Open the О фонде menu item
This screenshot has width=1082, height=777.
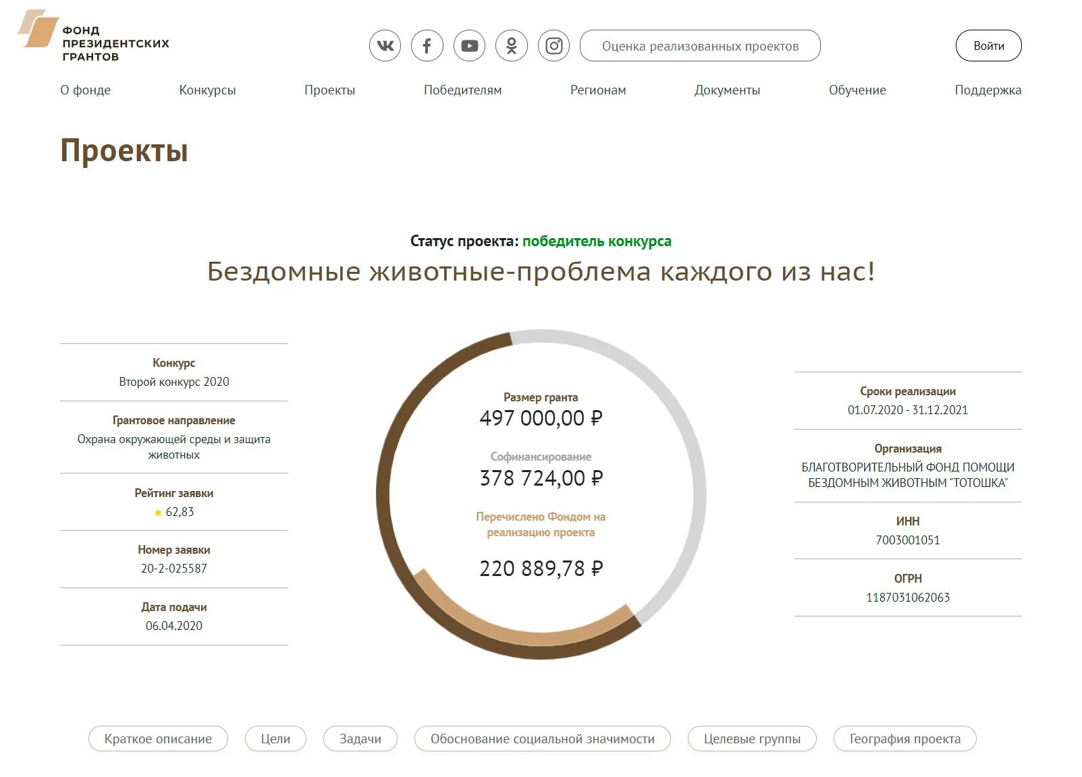pyautogui.click(x=86, y=90)
